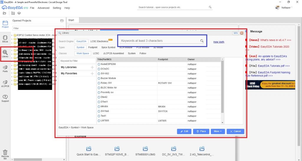Click the Keyword to Filter field
This screenshot has height=161, width=302.
(78, 61)
